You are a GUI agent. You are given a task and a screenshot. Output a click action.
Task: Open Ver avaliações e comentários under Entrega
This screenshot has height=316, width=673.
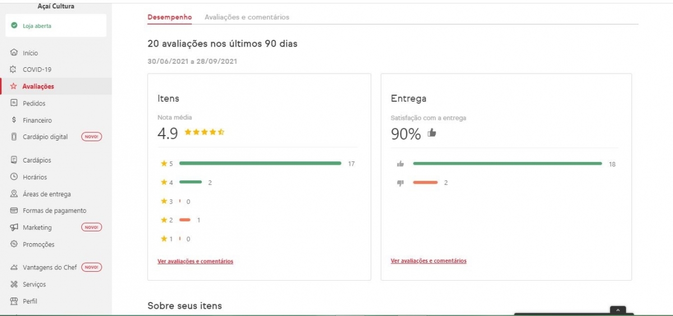click(x=428, y=261)
